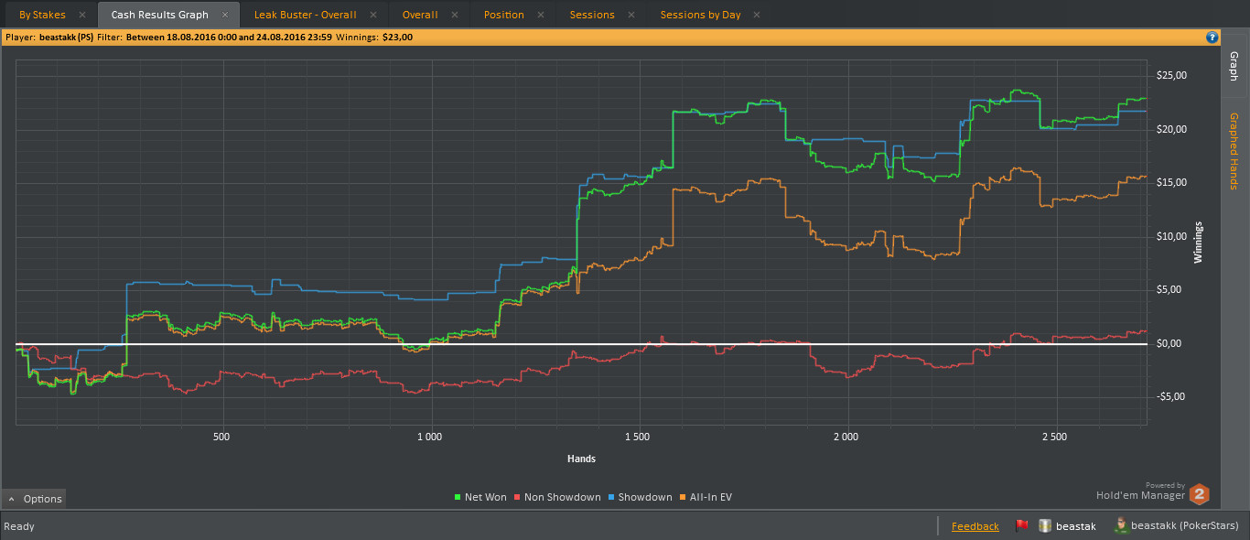
Task: Close the Sessions tab
Action: 631,15
